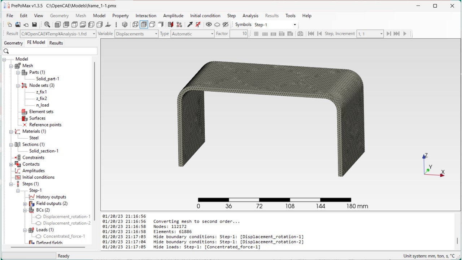Click the red remove annotations icon
Viewport: 462px width, 260px height.
198,25
